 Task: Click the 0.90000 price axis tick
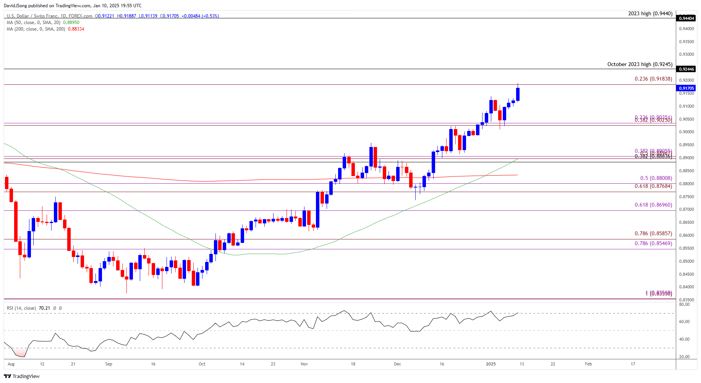[x=686, y=132]
